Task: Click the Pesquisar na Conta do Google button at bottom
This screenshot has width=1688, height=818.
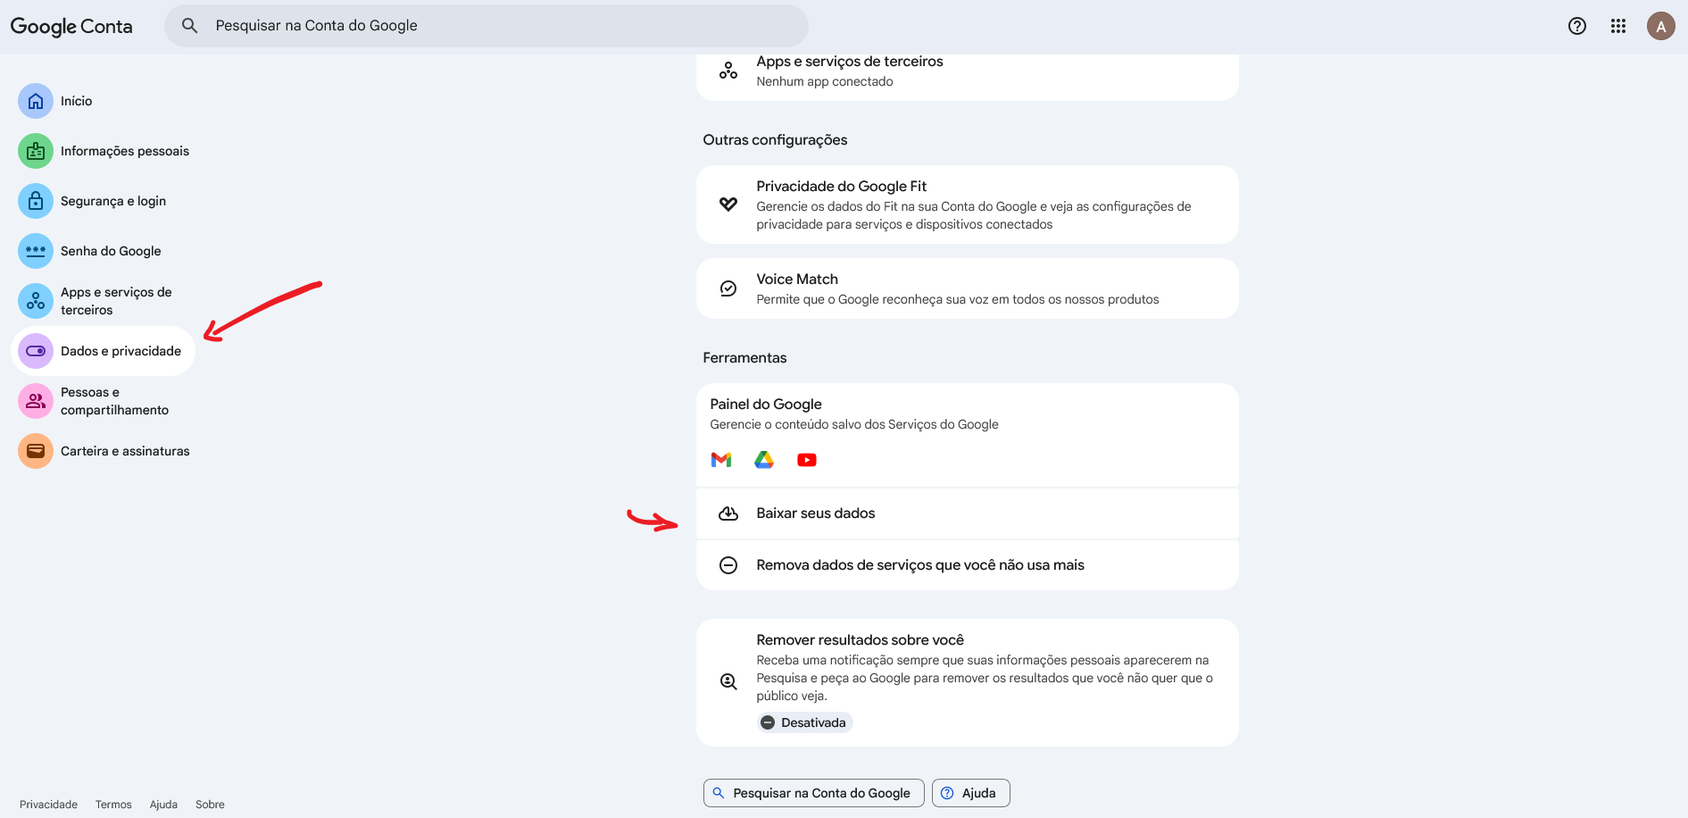Action: (814, 793)
